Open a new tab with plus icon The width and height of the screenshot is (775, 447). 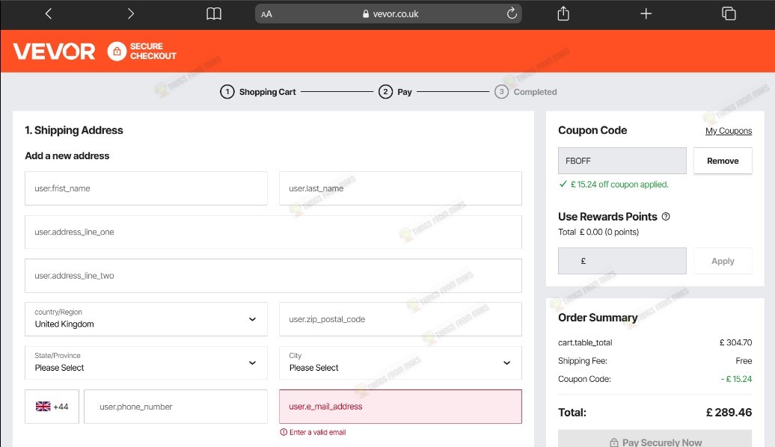[x=646, y=14]
